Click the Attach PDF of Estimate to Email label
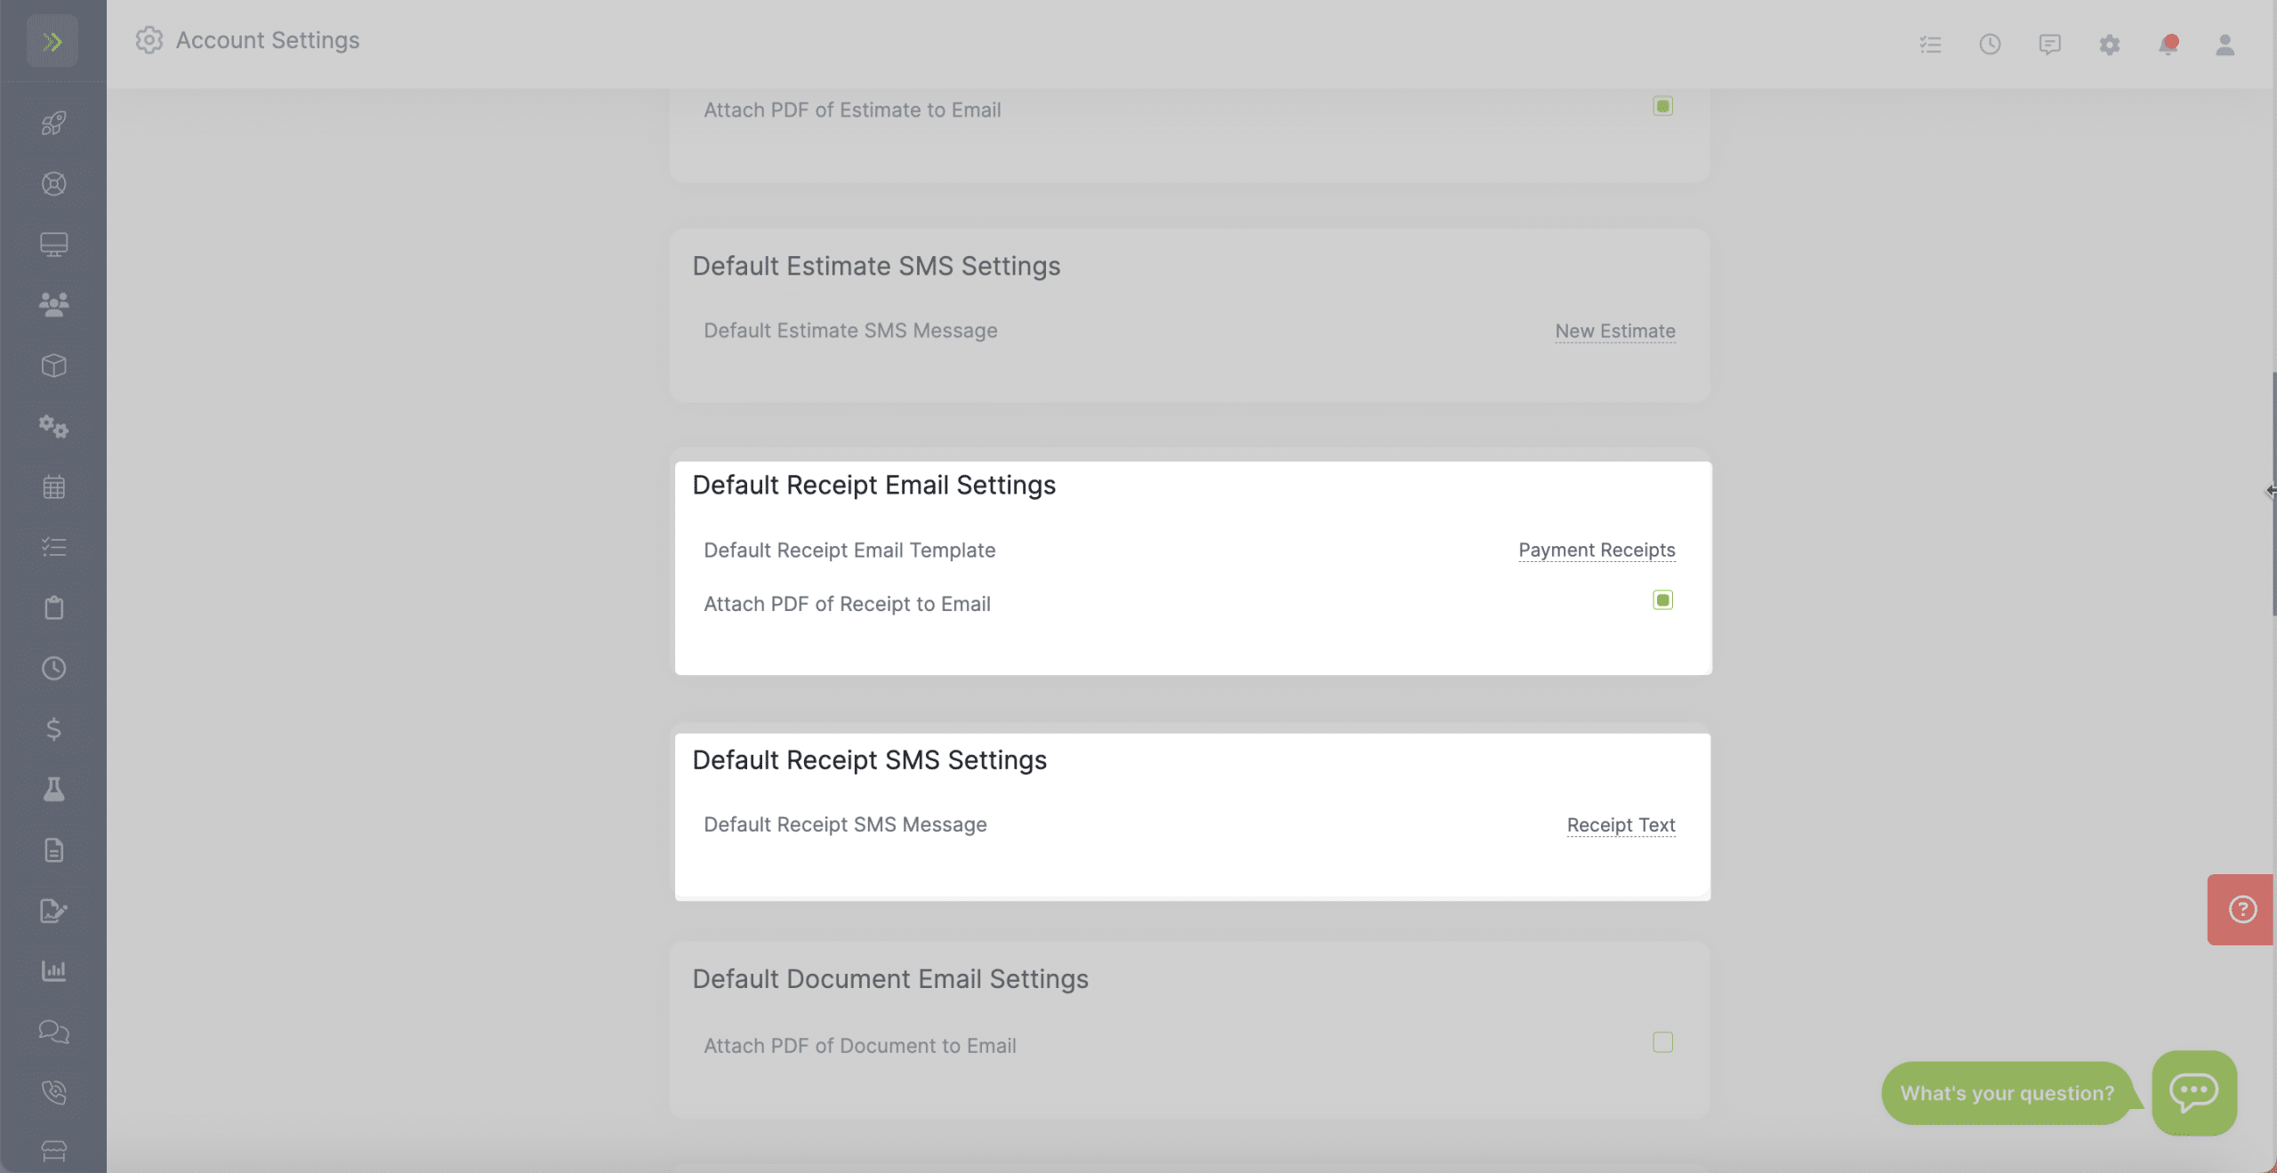This screenshot has width=2277, height=1173. click(x=852, y=109)
